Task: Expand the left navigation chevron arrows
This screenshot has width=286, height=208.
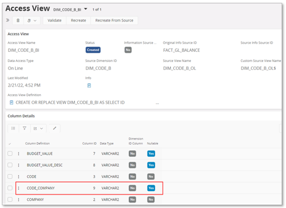Action: point(8,20)
